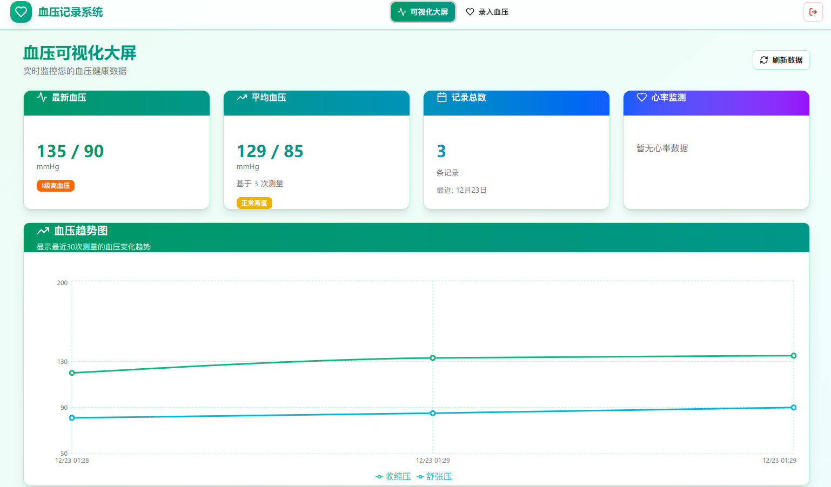
Task: Click the 血压记录系统 title link
Action: click(71, 12)
